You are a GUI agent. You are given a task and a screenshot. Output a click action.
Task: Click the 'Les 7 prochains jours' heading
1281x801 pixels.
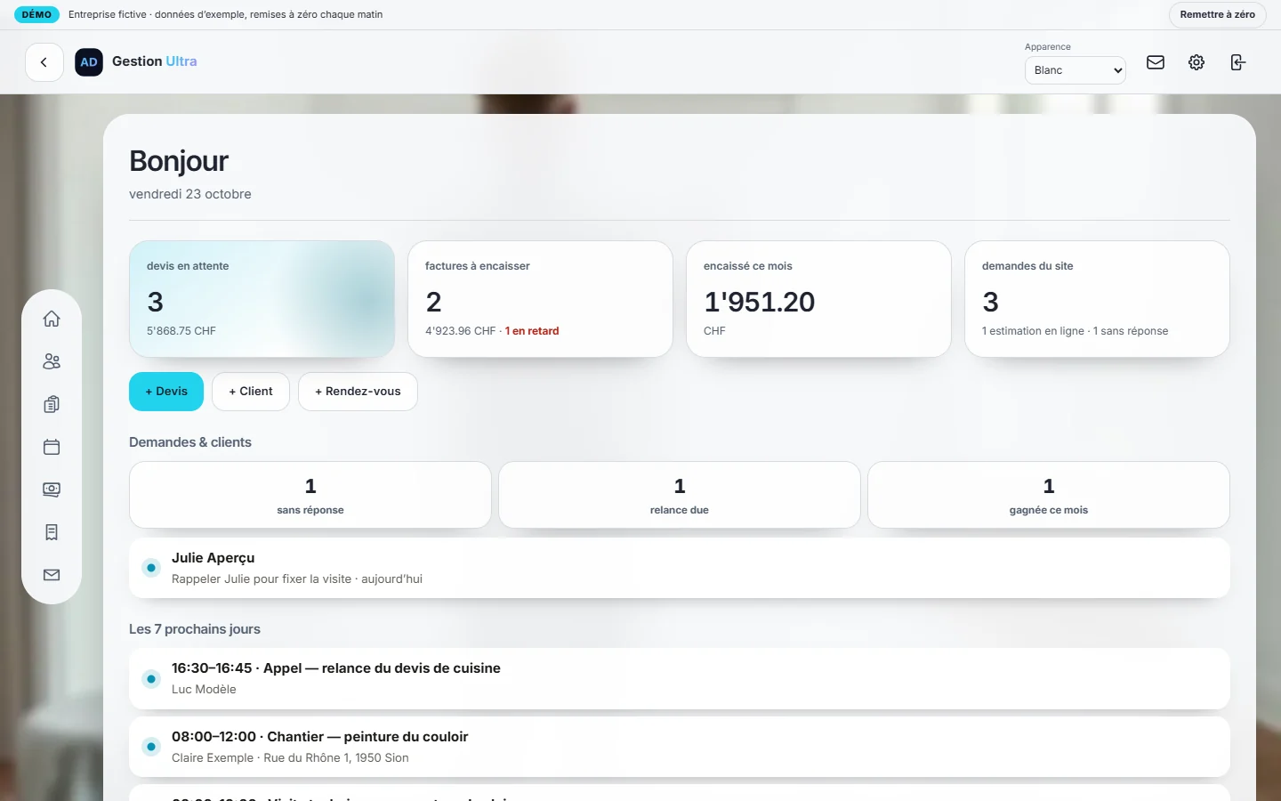click(195, 629)
